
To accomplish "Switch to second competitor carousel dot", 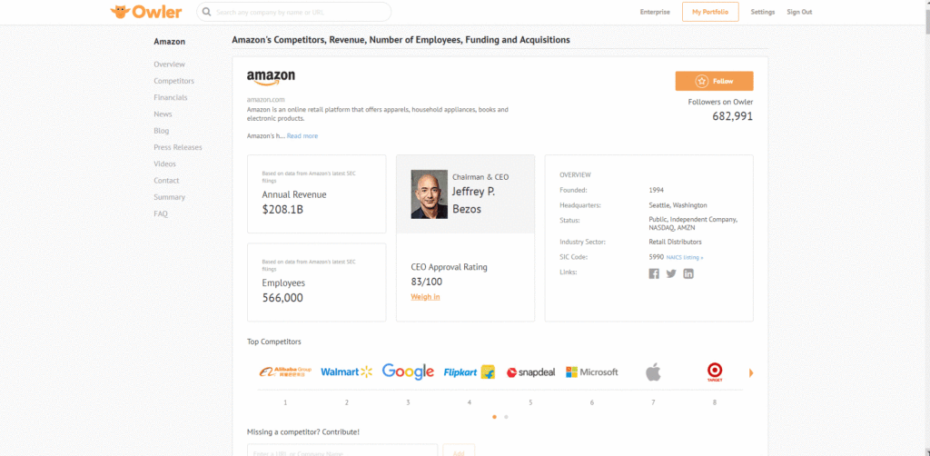I will (x=506, y=417).
